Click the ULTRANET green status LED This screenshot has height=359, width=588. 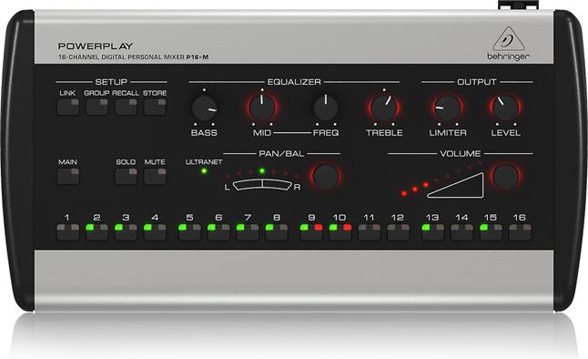[204, 171]
